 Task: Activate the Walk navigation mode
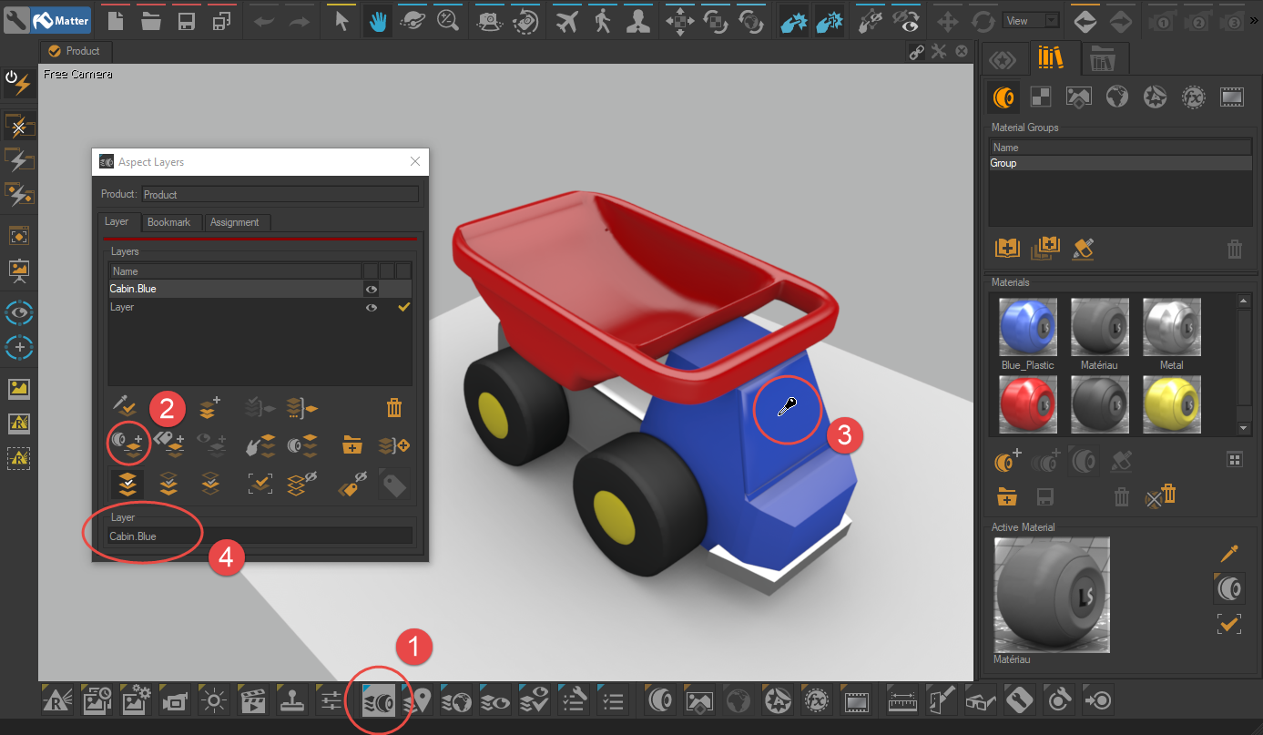click(604, 20)
